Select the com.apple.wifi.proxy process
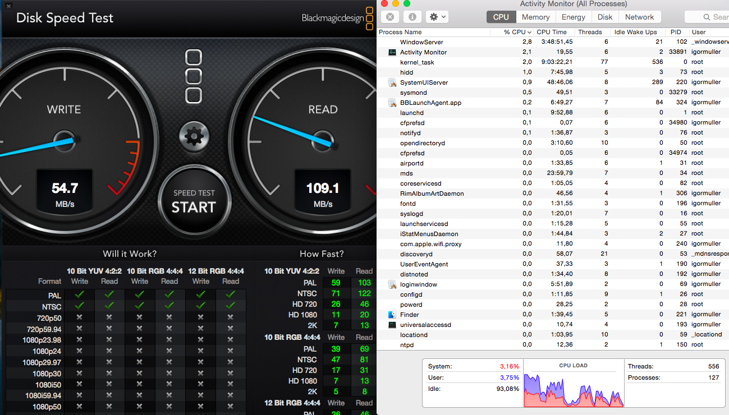This screenshot has width=729, height=415. [553, 244]
